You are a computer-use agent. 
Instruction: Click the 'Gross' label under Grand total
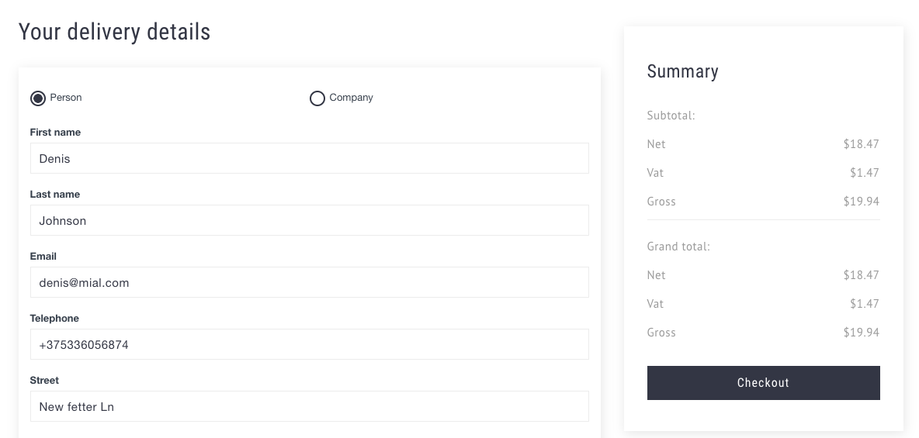tap(662, 333)
